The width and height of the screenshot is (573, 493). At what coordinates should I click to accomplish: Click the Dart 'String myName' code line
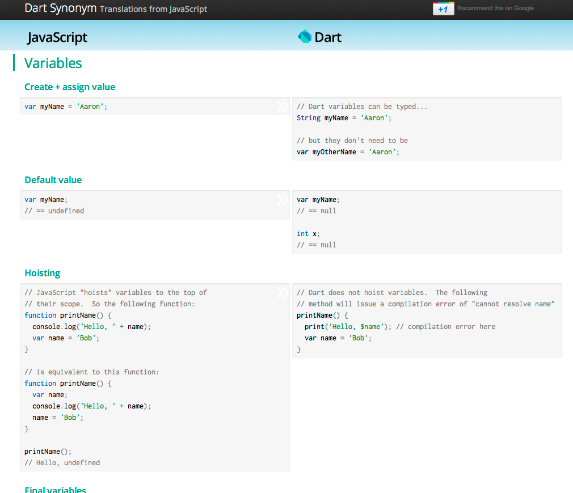point(344,118)
